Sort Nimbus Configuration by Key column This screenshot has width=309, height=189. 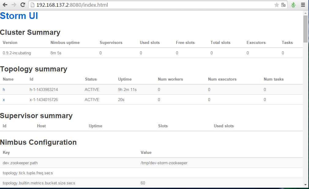[x=6, y=153]
